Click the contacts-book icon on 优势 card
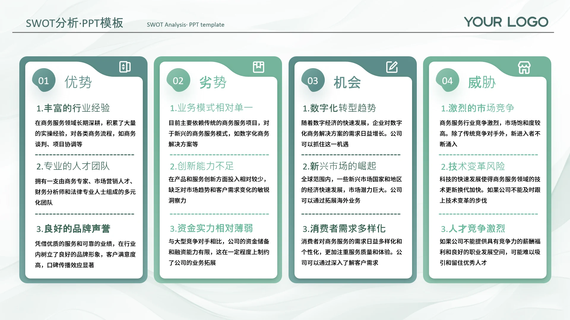The height and width of the screenshot is (320, 570). 125,67
